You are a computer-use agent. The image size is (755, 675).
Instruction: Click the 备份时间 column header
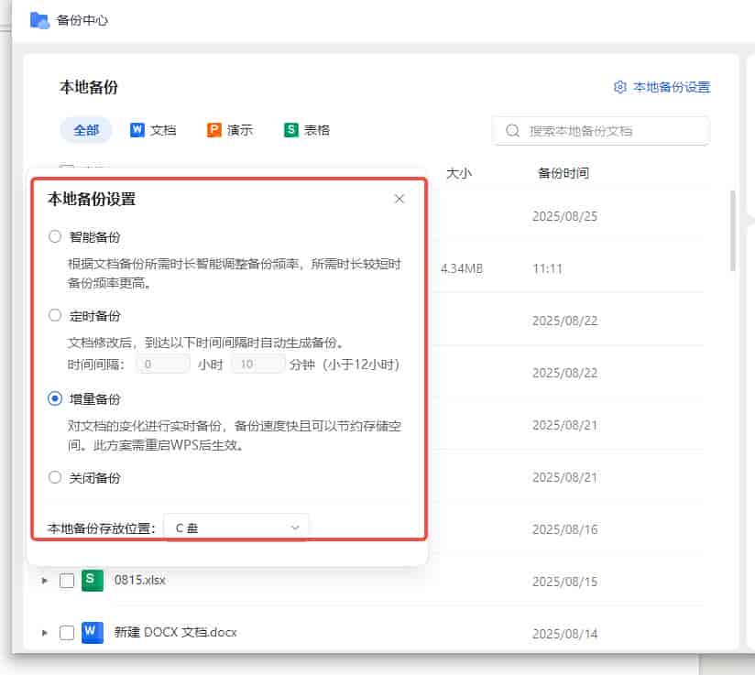(564, 173)
